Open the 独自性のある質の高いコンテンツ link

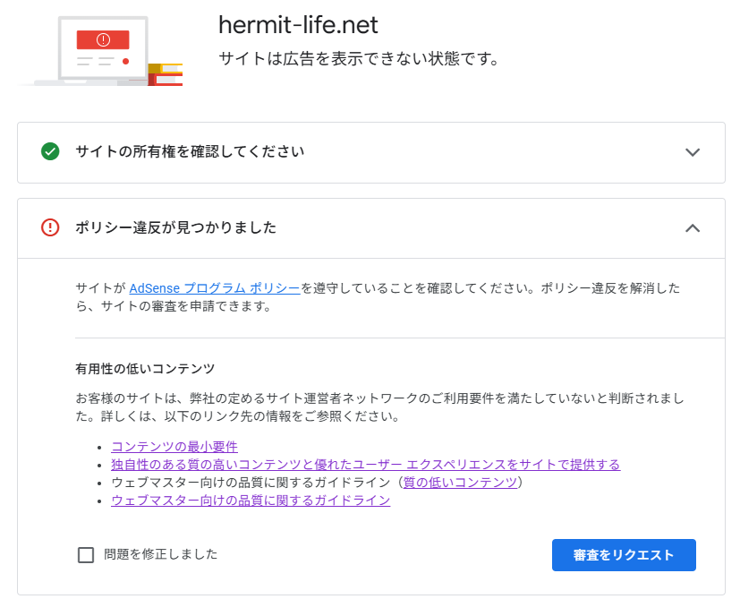[365, 464]
